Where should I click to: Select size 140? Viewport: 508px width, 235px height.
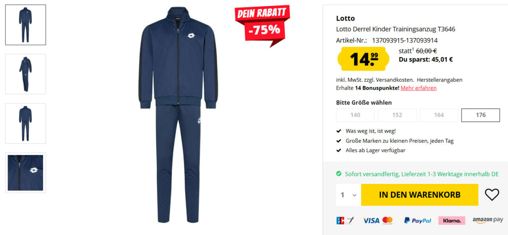355,115
